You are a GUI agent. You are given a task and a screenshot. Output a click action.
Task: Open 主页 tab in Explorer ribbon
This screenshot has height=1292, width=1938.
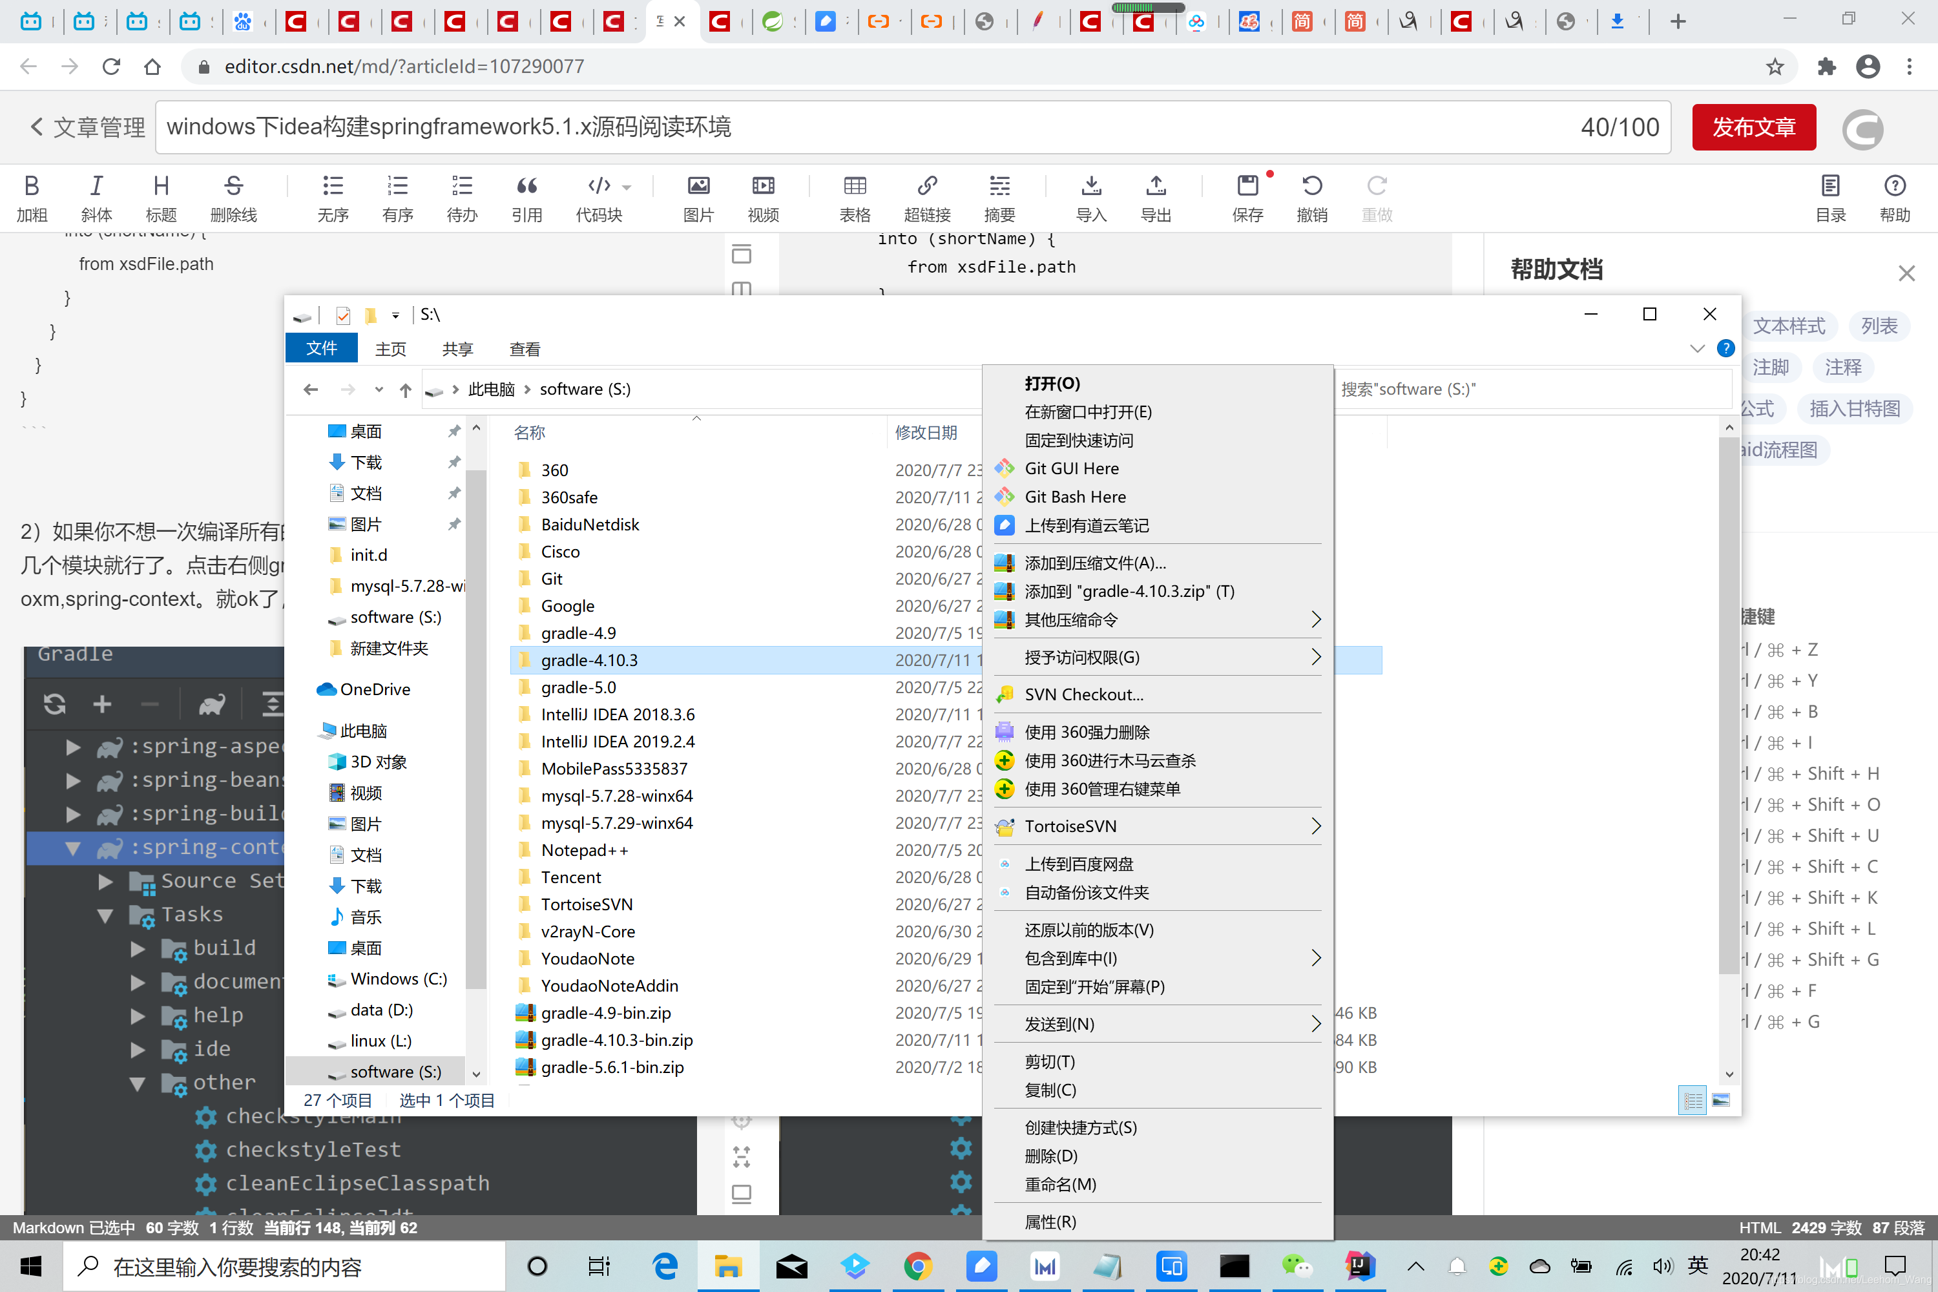391,349
